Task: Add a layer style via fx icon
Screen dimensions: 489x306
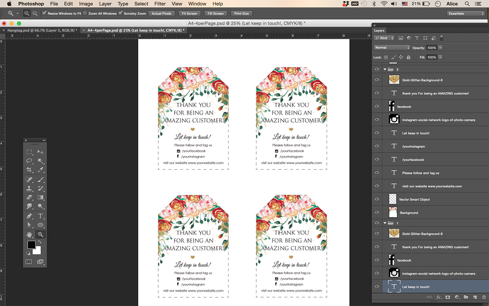Action: tap(439, 297)
